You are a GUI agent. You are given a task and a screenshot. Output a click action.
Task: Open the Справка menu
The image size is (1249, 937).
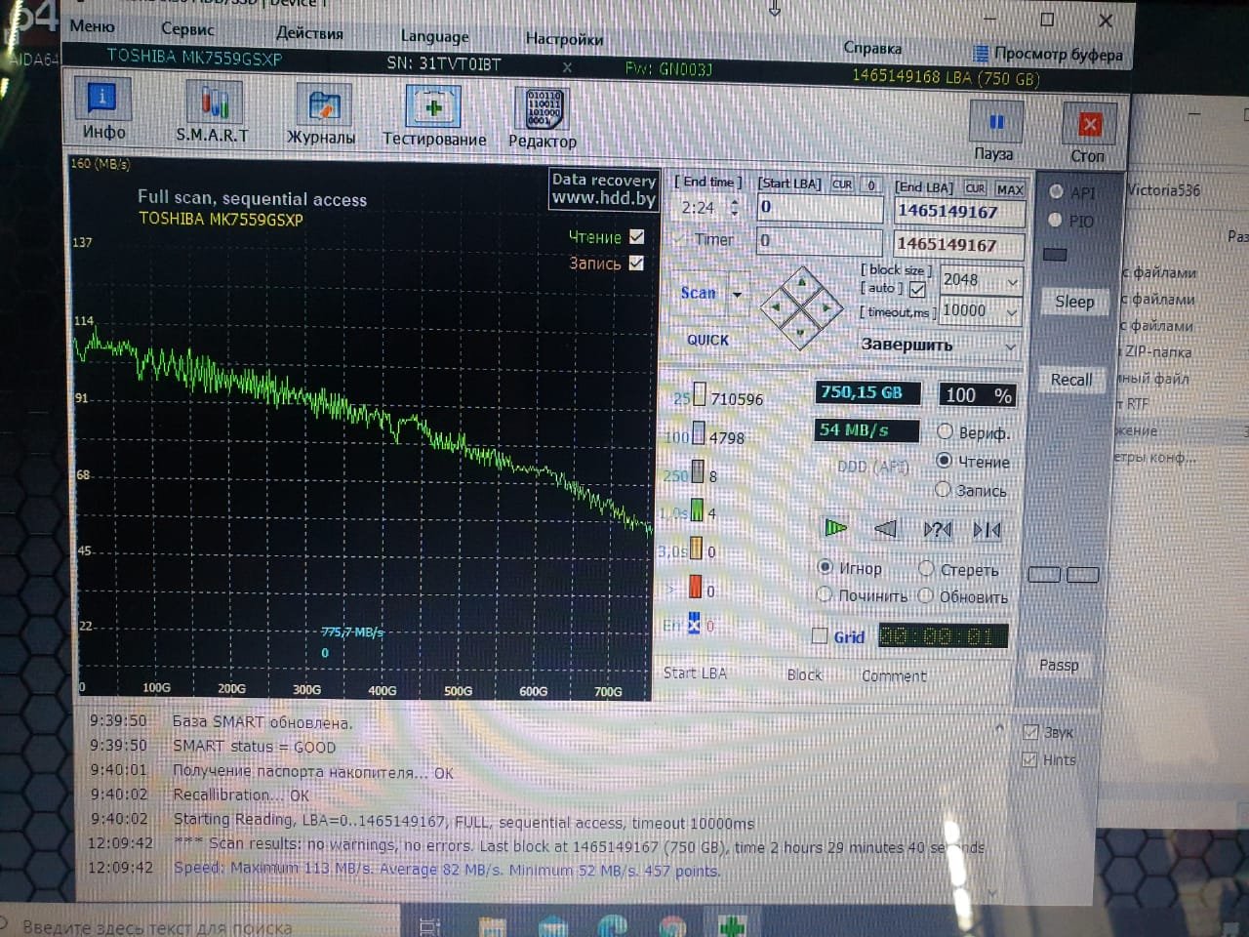(x=872, y=47)
